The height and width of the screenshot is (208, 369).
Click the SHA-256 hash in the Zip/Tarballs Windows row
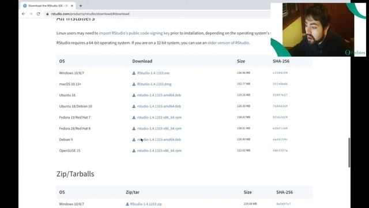pos(284,204)
